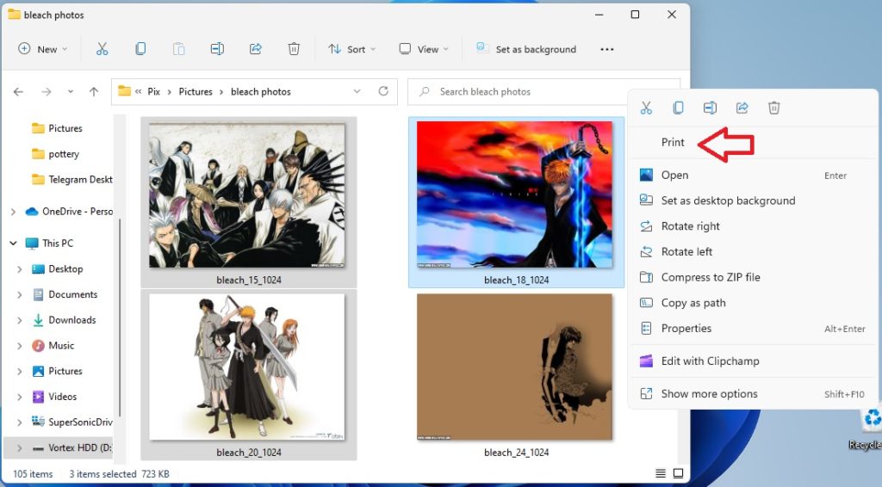Click Cut icon in context menu
The image size is (882, 487).
pyautogui.click(x=646, y=108)
